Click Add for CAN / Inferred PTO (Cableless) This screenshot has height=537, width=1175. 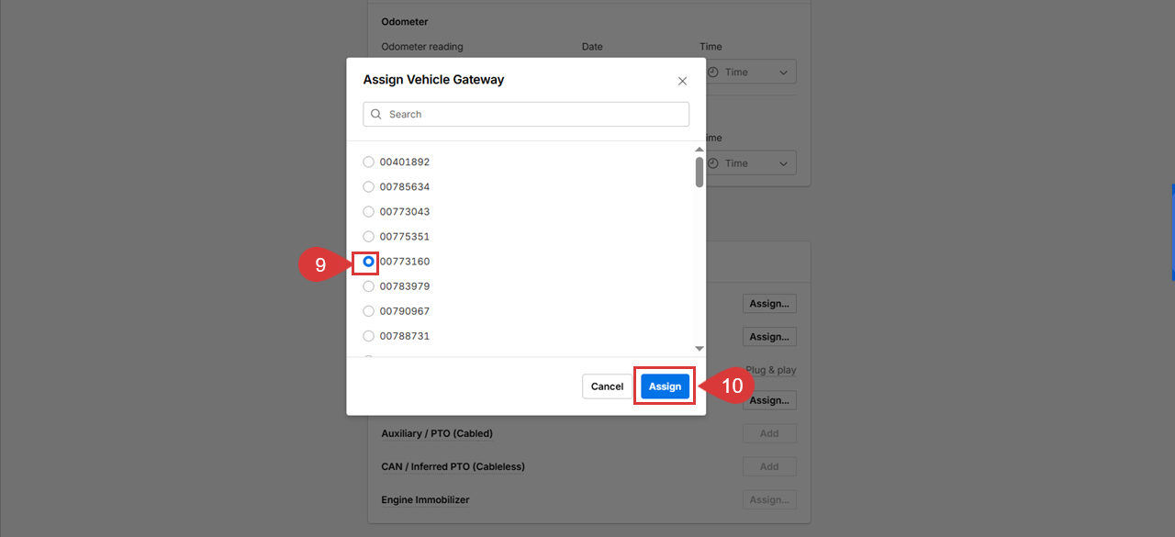click(x=769, y=465)
